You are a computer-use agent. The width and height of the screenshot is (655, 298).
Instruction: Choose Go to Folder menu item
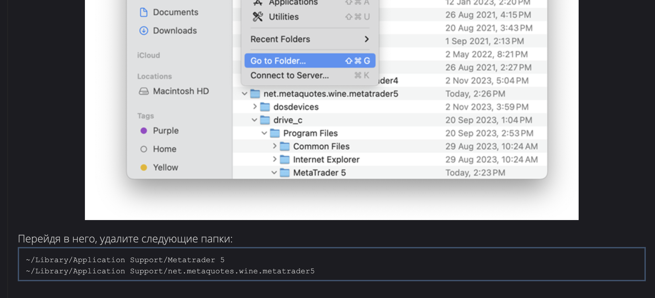(309, 61)
